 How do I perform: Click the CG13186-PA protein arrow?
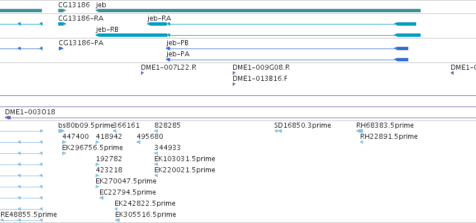[61, 49]
